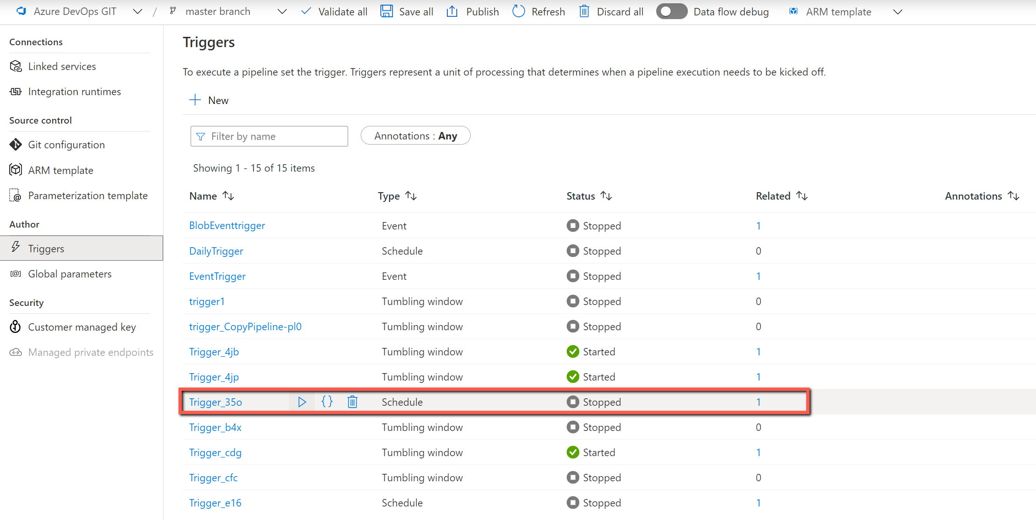The image size is (1036, 520).
Task: Click the Stopped status icon for BlobEventtrigger
Action: tap(571, 226)
